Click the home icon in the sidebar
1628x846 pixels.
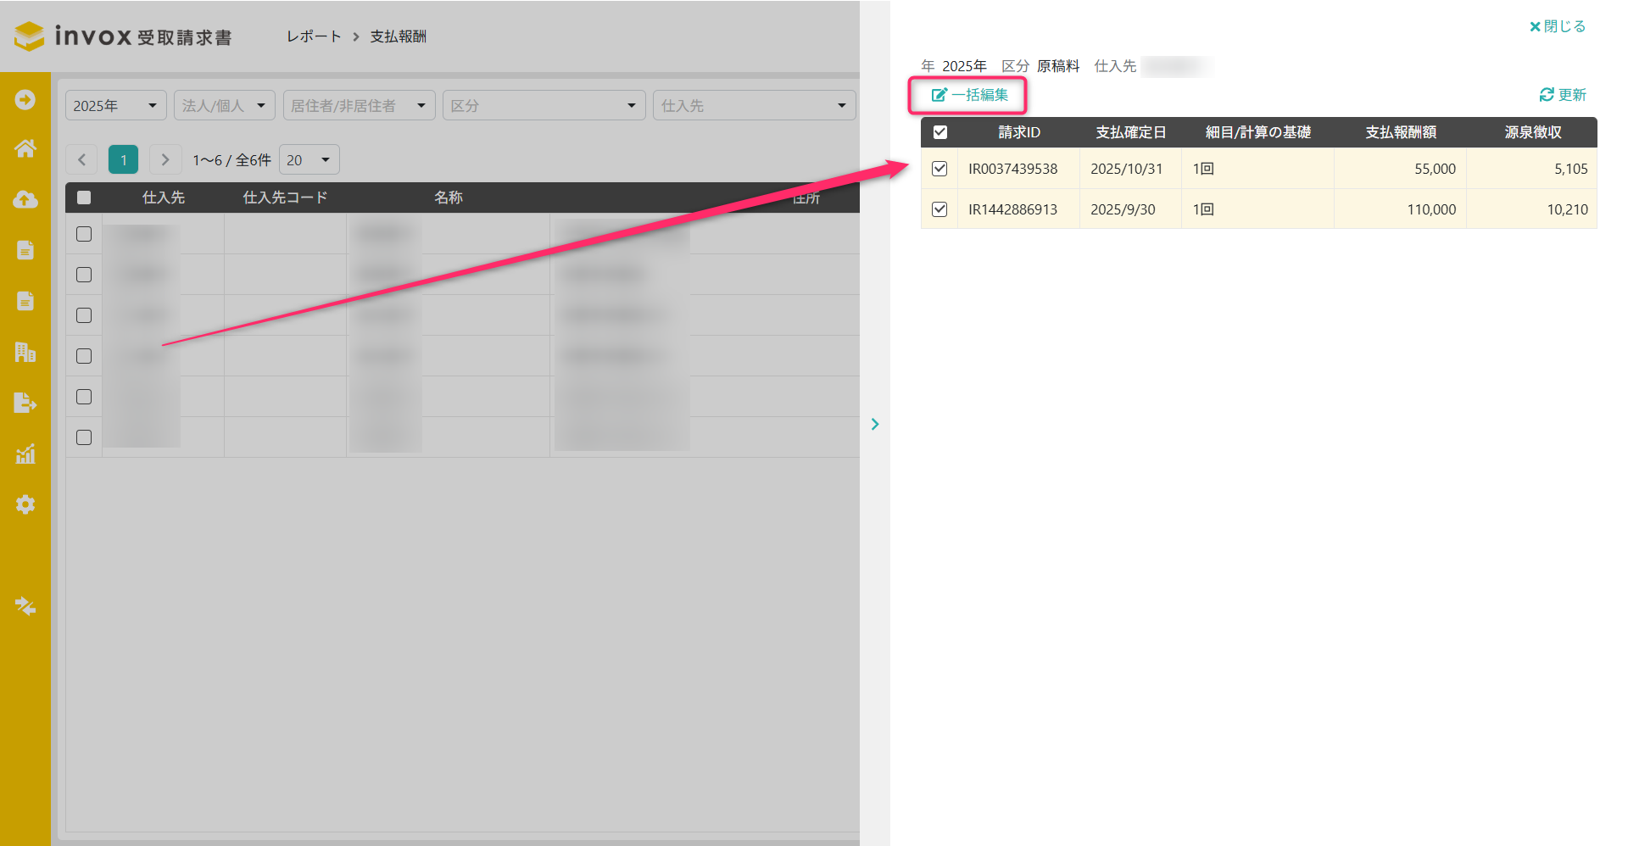pos(25,149)
